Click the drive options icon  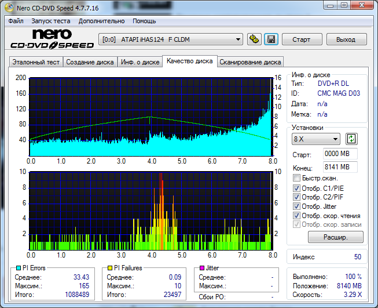(254, 39)
